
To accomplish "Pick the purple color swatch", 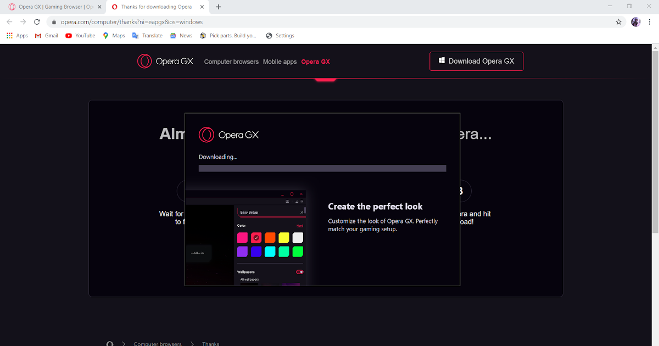I will tap(242, 252).
